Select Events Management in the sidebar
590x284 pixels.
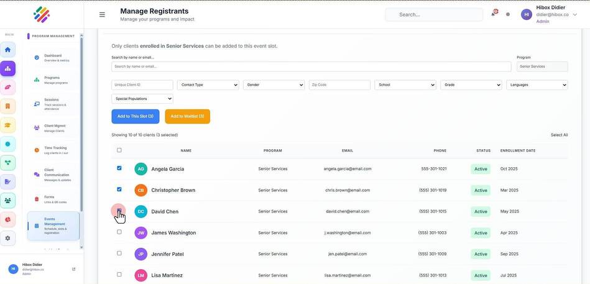click(x=53, y=226)
